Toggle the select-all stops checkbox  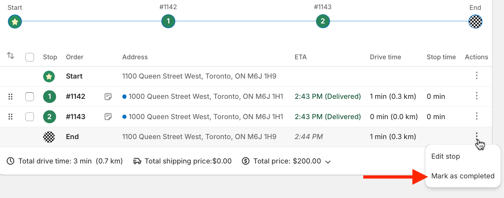click(x=29, y=57)
